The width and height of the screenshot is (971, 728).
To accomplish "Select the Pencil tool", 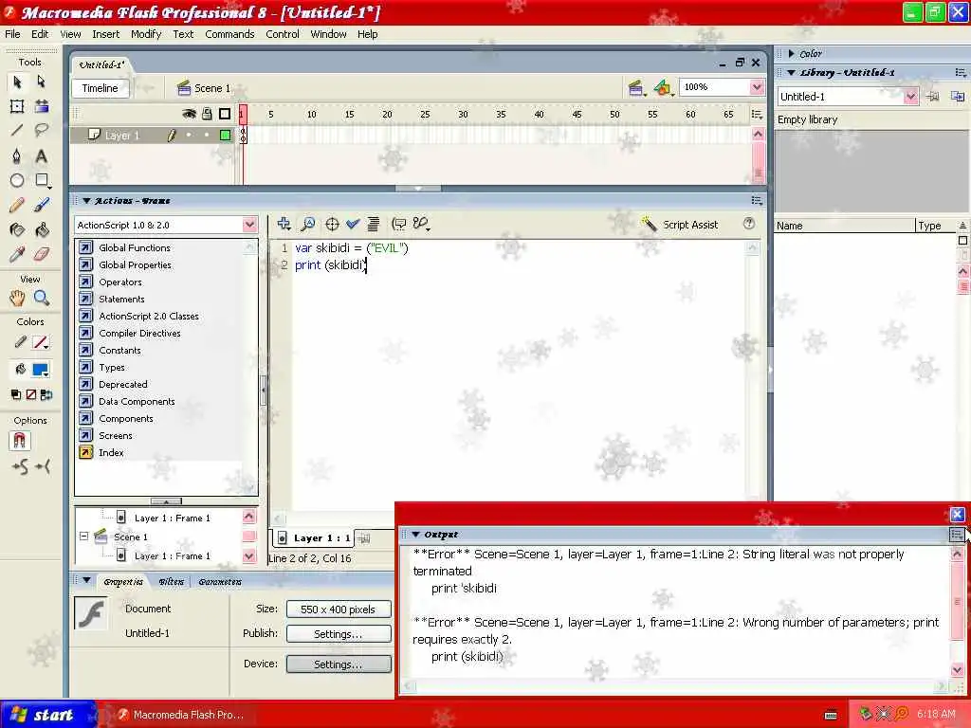I will (x=17, y=205).
